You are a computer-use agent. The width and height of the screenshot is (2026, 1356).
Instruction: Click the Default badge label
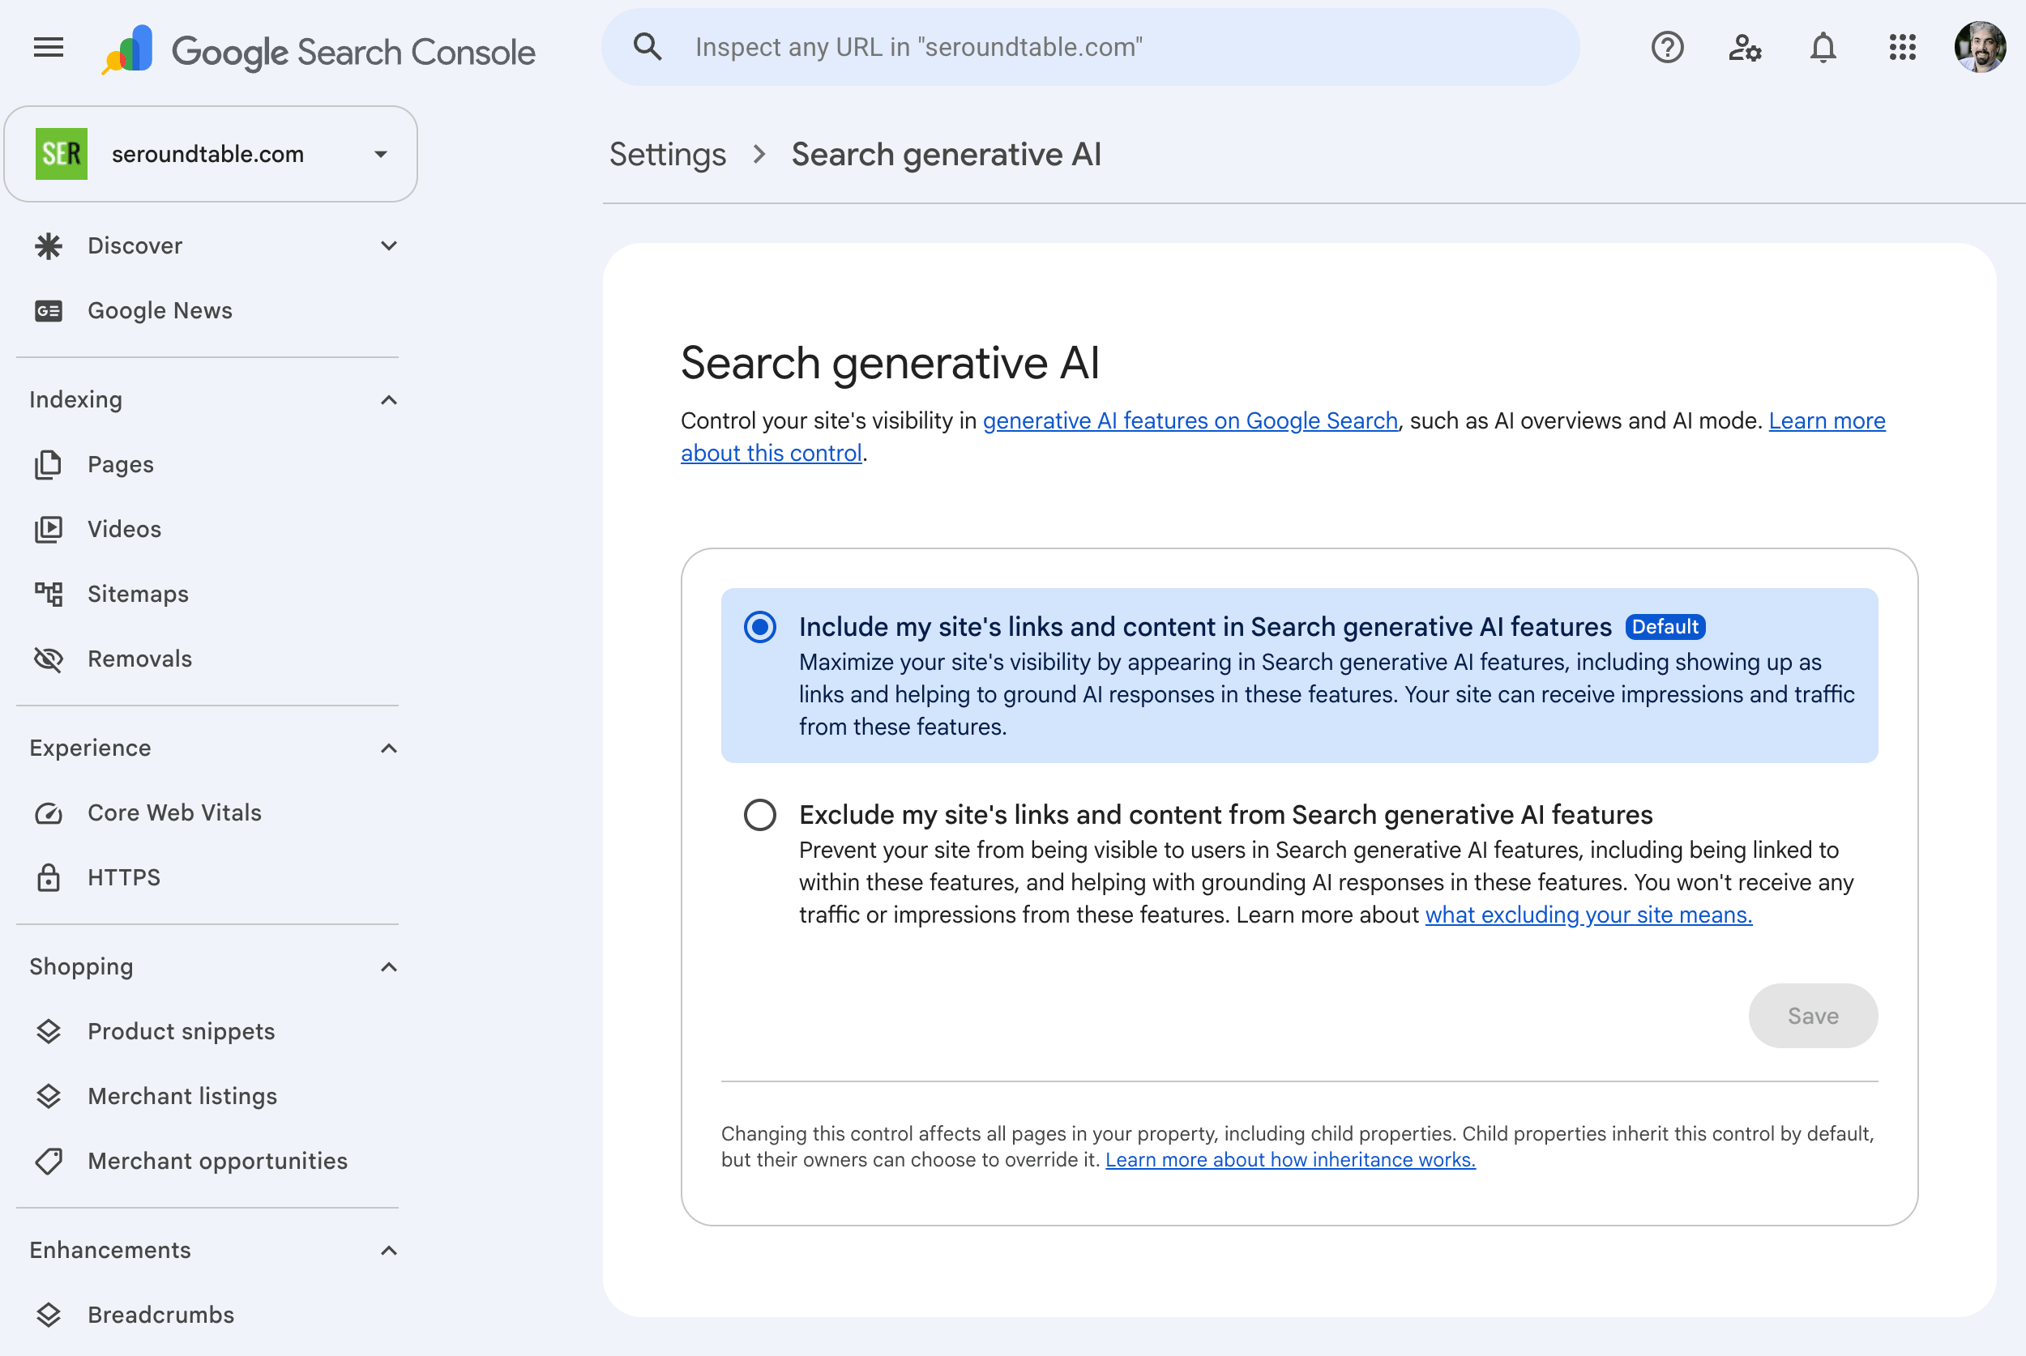point(1665,627)
